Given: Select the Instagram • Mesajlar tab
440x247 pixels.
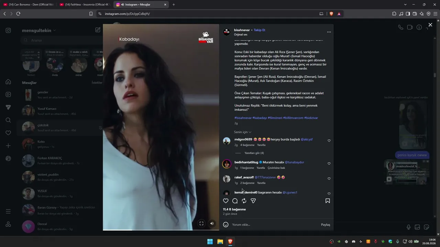Looking at the screenshot, I should (142, 4).
